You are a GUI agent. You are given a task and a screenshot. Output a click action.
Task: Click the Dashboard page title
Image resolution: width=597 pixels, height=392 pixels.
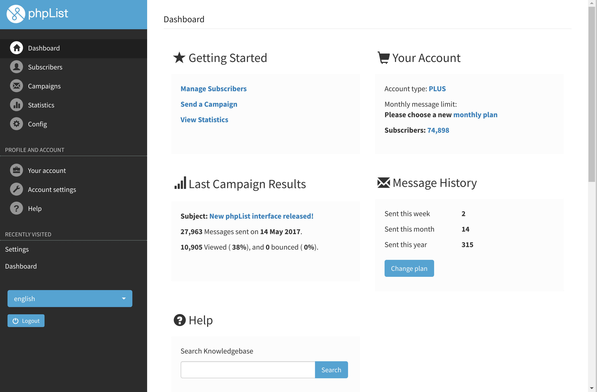click(x=184, y=19)
